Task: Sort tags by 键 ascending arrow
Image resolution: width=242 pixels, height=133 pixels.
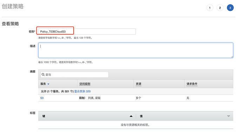Action: pos(131,116)
